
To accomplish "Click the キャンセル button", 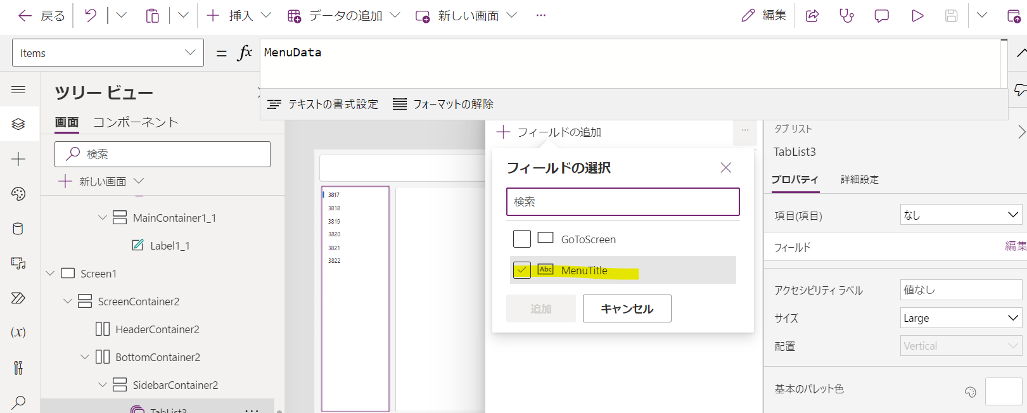I will [627, 308].
